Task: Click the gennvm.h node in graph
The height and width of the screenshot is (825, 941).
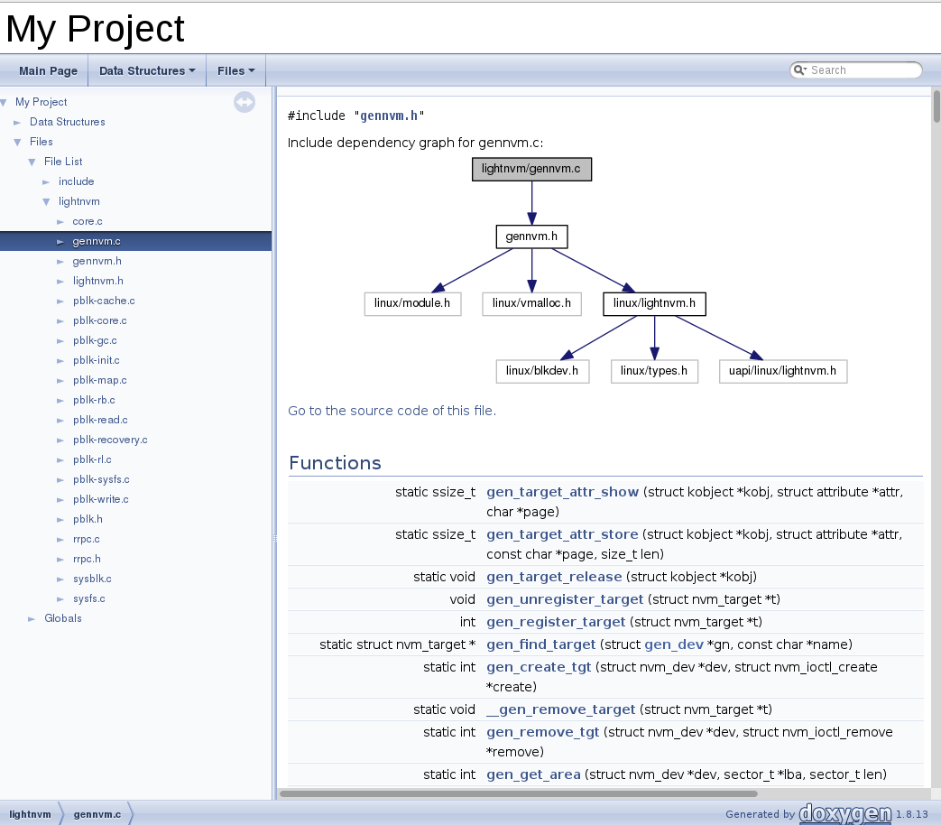Action: coord(531,236)
